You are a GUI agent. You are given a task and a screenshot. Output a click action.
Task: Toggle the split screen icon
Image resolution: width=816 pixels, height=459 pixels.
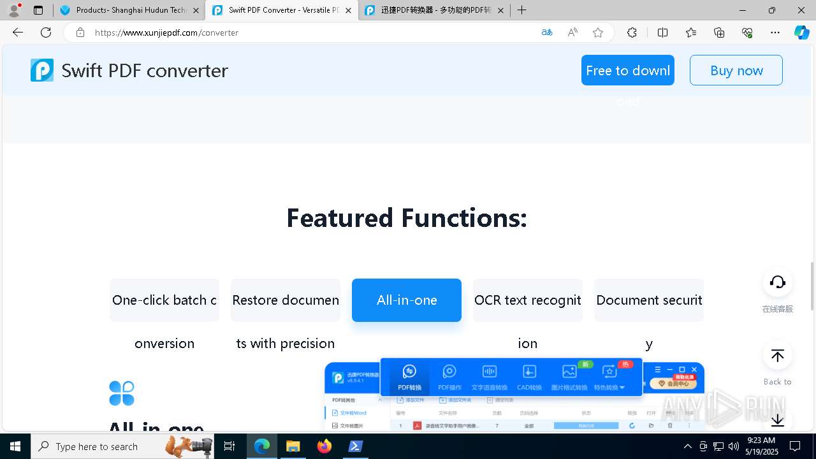662,33
